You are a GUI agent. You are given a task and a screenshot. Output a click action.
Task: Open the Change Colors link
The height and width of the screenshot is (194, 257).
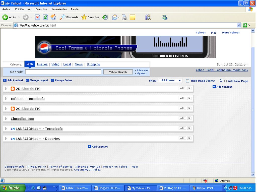(62, 80)
